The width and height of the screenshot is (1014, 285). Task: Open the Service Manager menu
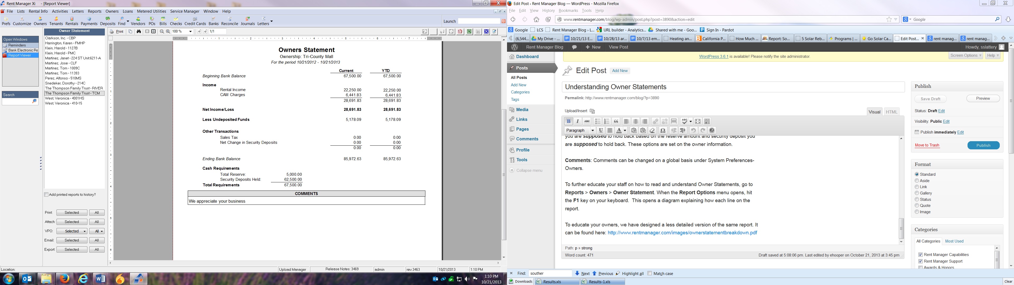click(185, 11)
